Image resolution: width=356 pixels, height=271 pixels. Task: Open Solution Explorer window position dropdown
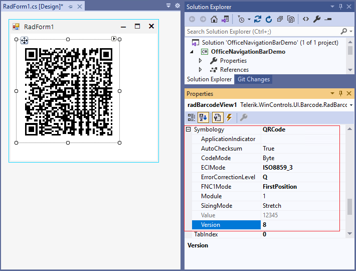[332, 7]
